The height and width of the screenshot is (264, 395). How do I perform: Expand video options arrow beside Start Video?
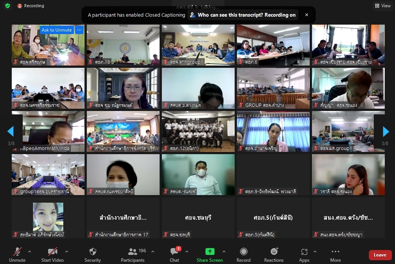66,252
